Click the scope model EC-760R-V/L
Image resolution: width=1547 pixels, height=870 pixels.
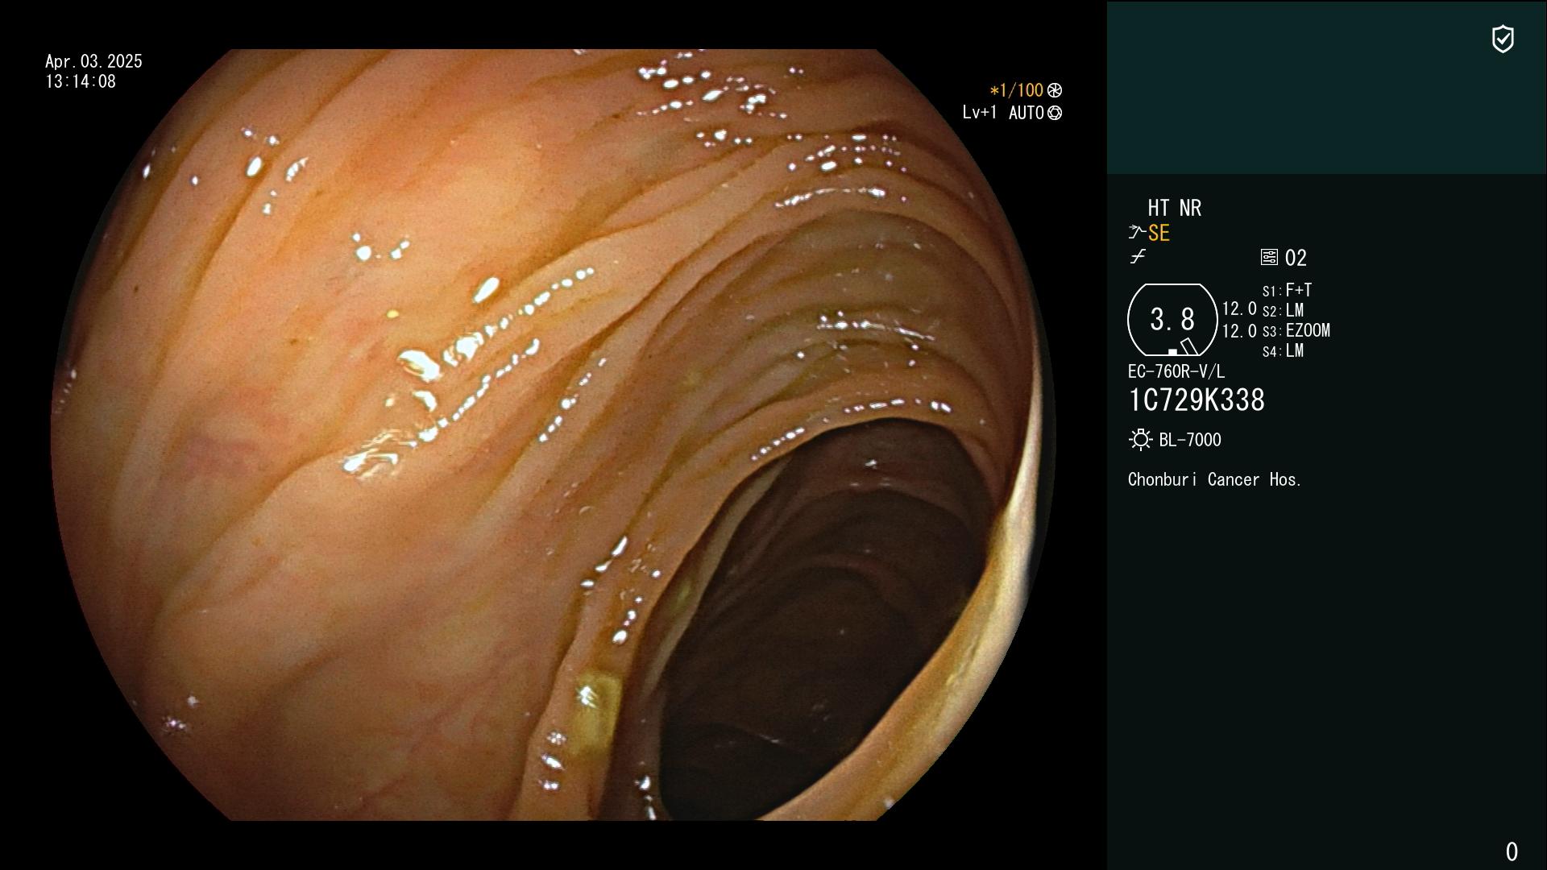pos(1176,371)
